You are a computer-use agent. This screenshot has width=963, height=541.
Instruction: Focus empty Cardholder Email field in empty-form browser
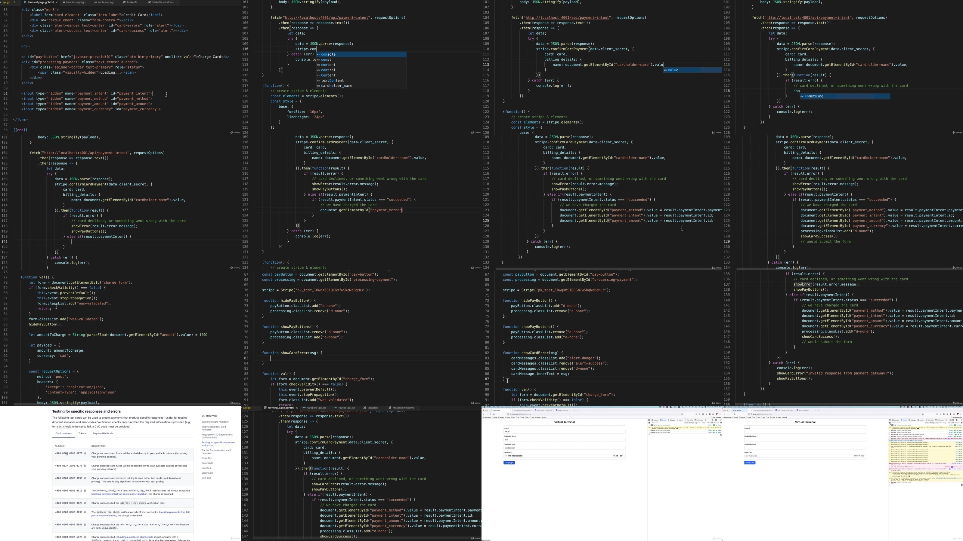[x=805, y=448]
